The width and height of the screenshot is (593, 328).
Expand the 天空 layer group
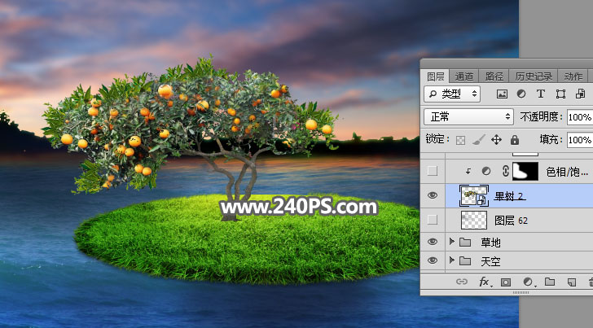pos(453,261)
